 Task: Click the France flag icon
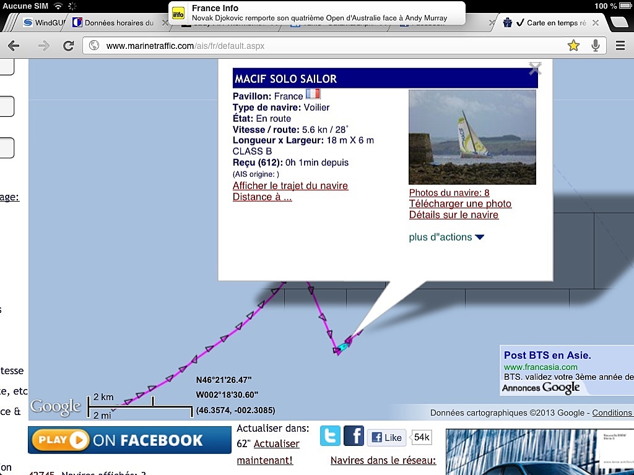[313, 94]
